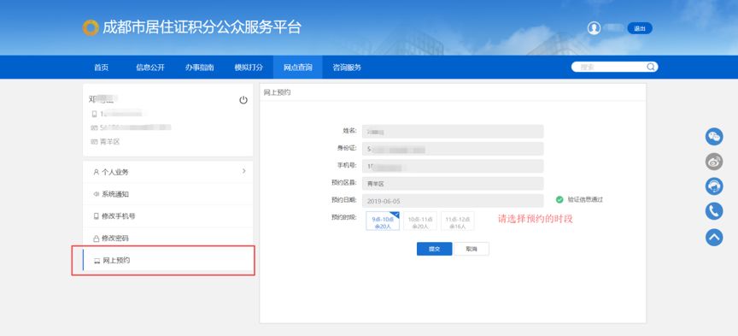Open the 咨询服务 nav tab

(347, 68)
